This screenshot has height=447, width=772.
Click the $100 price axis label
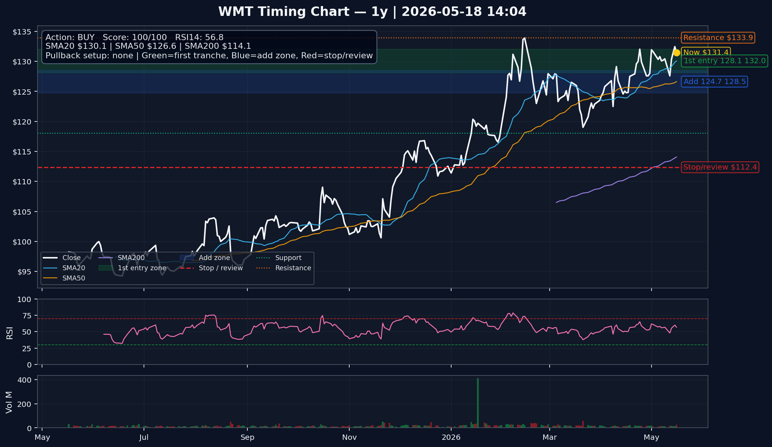22,242
